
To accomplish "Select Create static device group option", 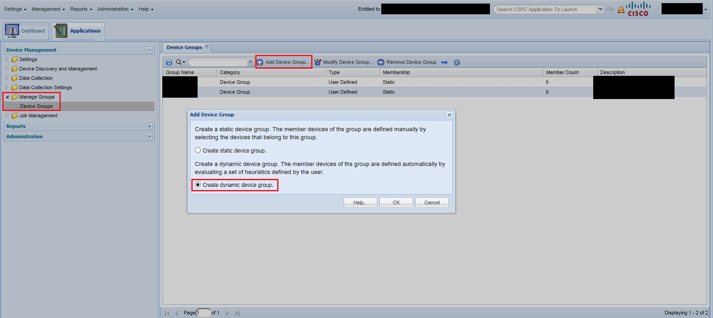I will point(198,150).
